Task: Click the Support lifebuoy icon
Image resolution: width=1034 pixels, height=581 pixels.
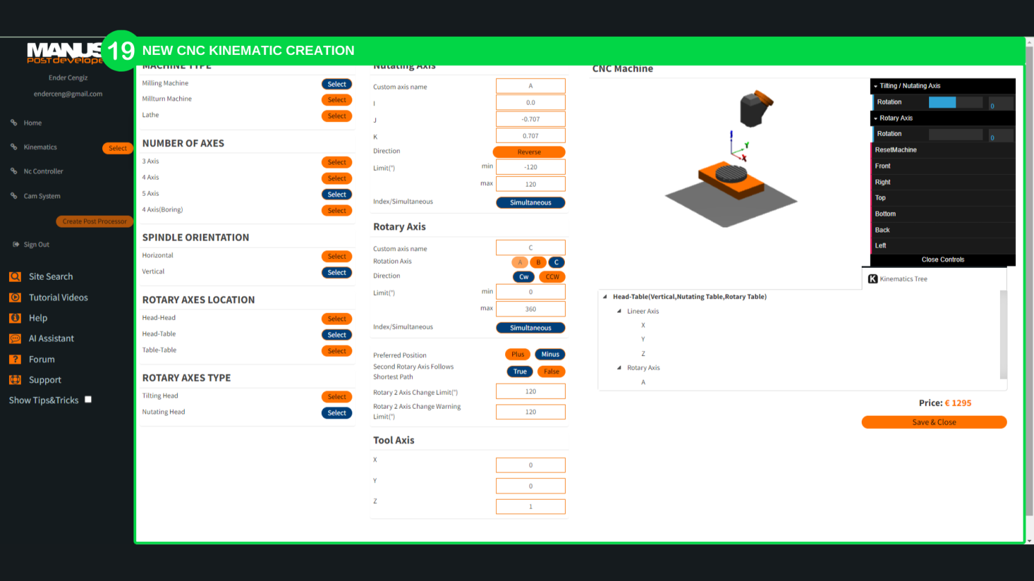Action: (x=15, y=380)
